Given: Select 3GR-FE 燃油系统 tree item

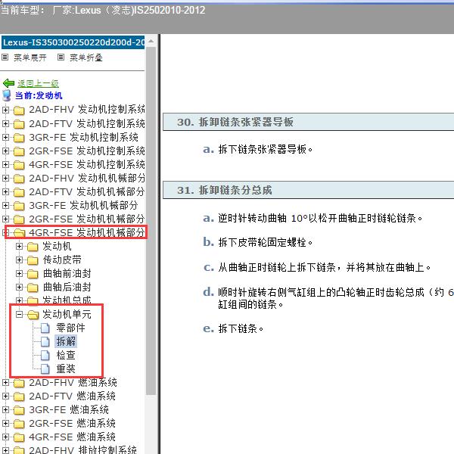Looking at the screenshot, I should [69, 409].
